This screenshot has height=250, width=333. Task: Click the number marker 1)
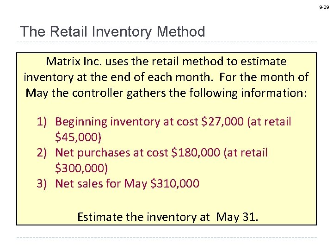(x=42, y=122)
